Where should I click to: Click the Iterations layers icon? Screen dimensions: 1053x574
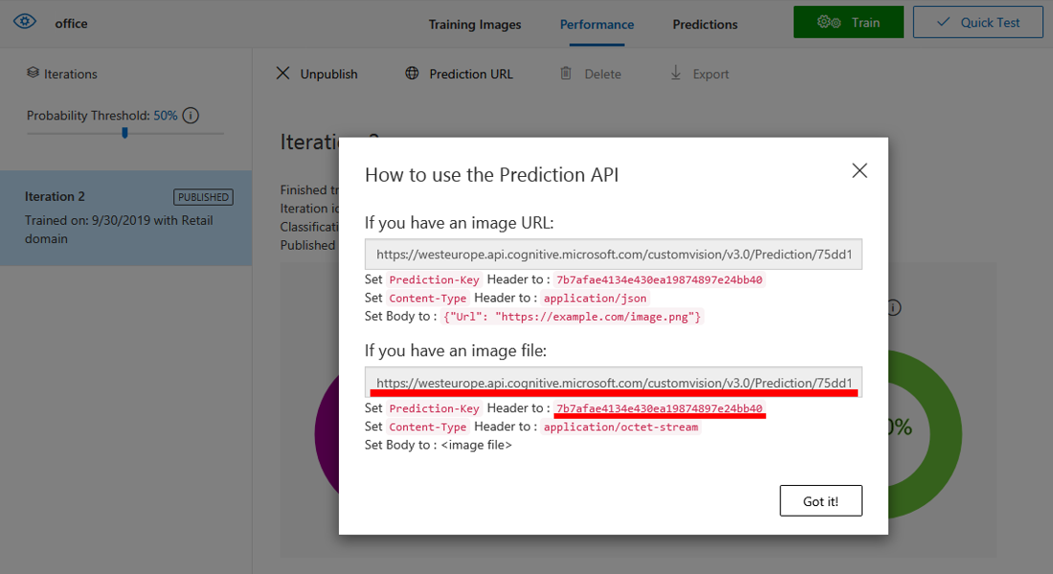point(33,74)
